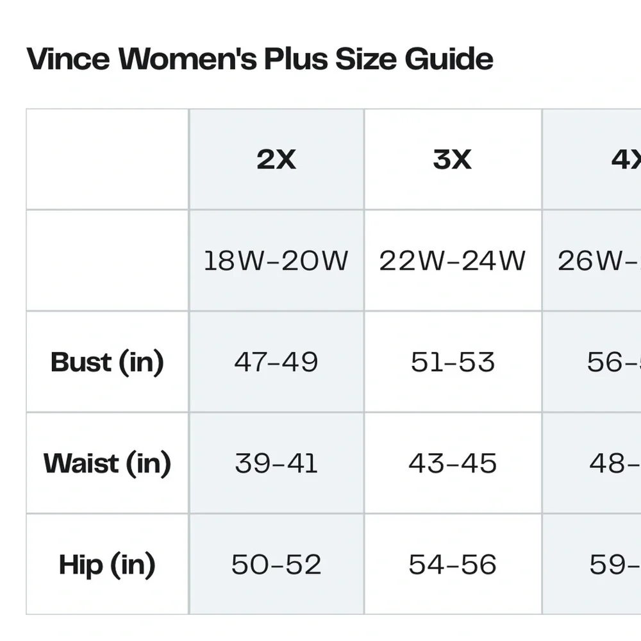Select the Waist (in) row label
The image size is (641, 641).
tap(107, 463)
